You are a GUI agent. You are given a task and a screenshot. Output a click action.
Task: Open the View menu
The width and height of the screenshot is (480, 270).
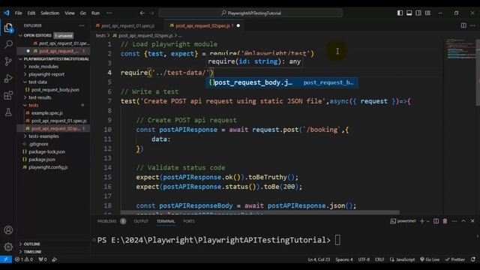coord(70,13)
